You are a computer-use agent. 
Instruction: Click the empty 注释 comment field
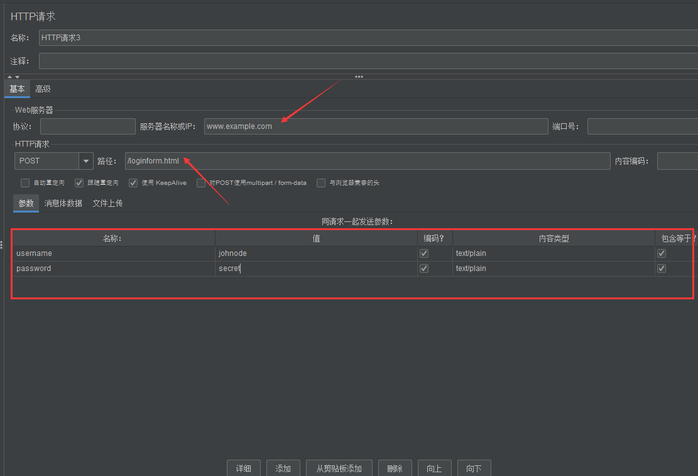[x=368, y=61]
